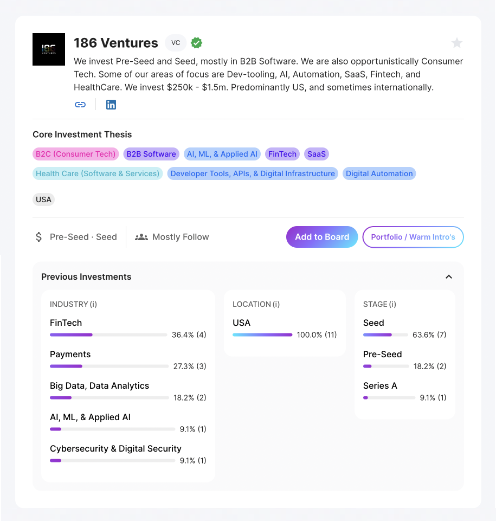This screenshot has height=521, width=496.
Task: Click the 27.3% (3) value
Action: (190, 366)
